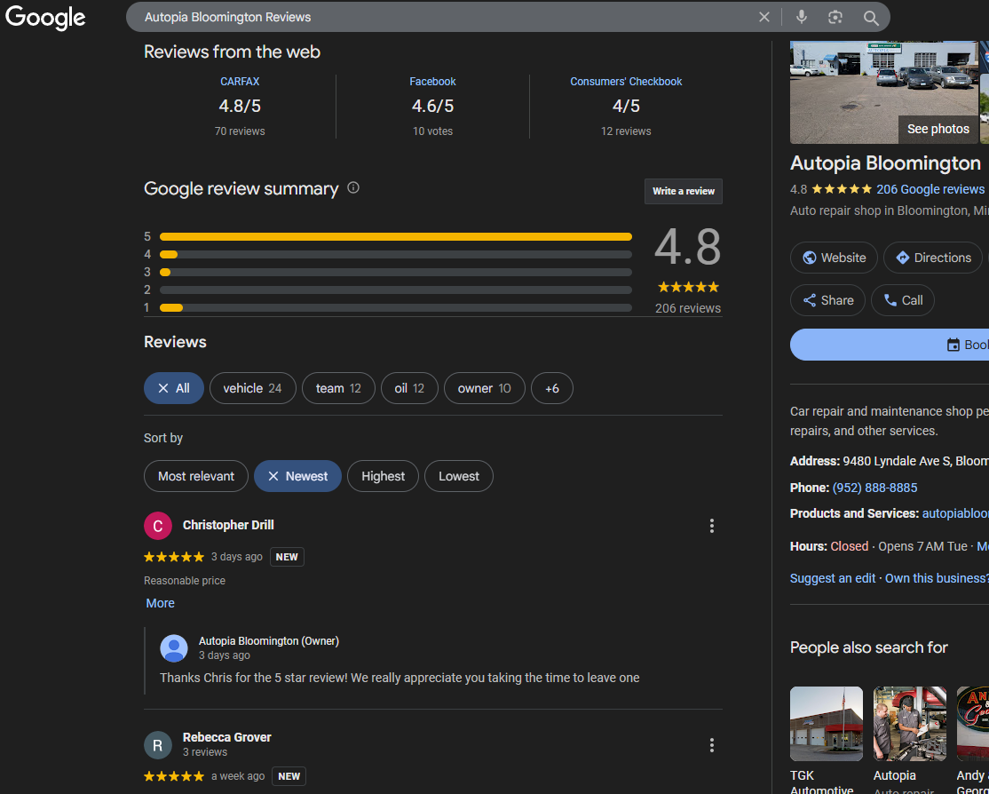Open Autopia Bloomington owner avatar
This screenshot has height=794, width=989.
coord(174,648)
